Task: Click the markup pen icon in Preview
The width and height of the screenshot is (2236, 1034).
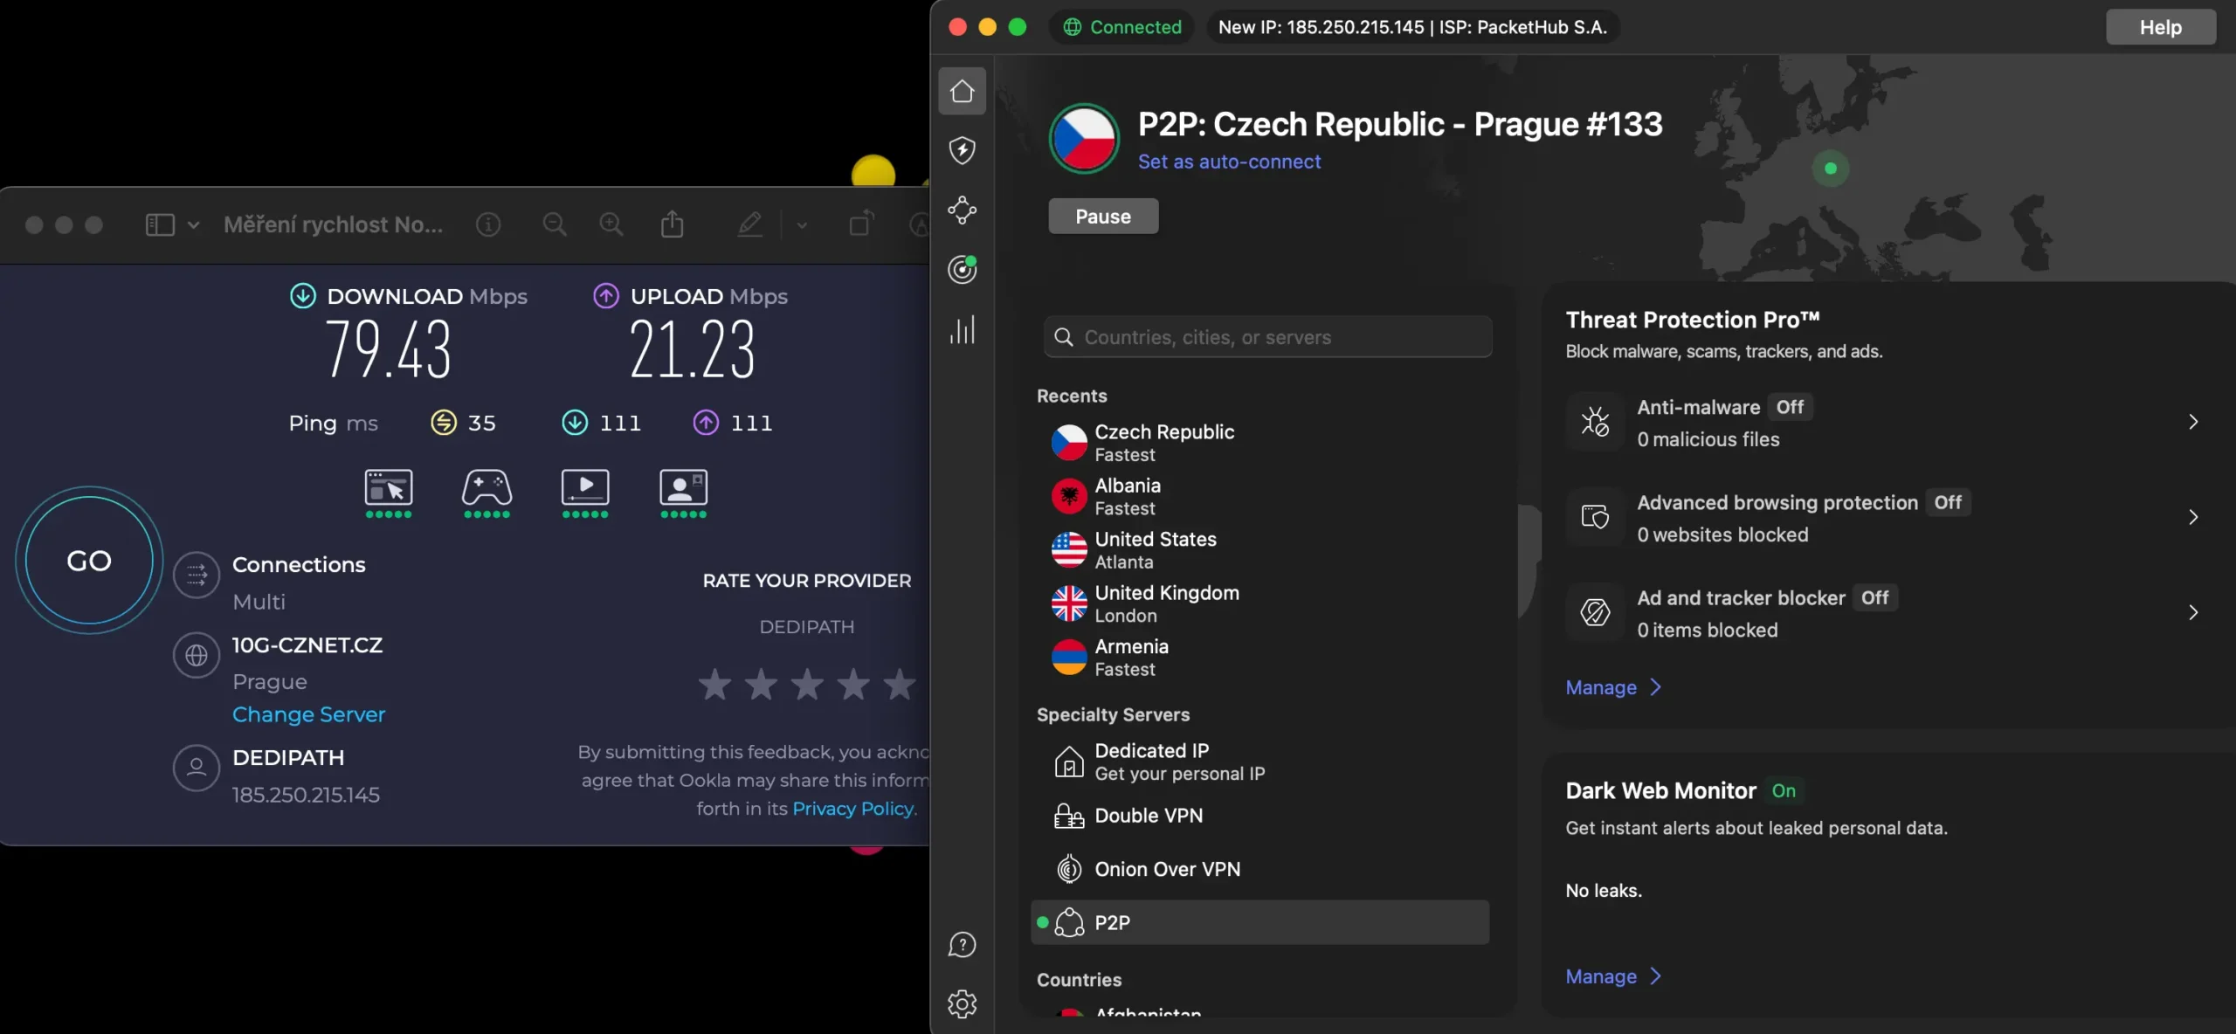Action: tap(749, 224)
